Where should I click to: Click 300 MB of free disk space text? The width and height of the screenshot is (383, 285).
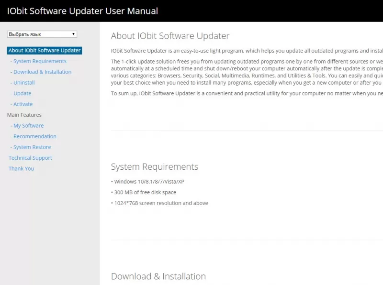[145, 192]
